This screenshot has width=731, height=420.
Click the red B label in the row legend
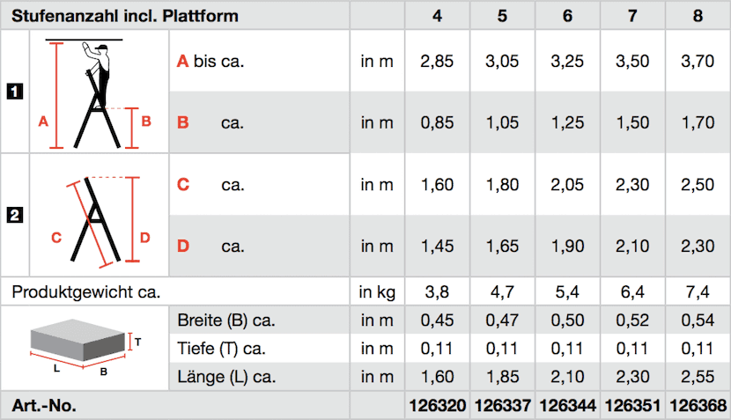182,122
